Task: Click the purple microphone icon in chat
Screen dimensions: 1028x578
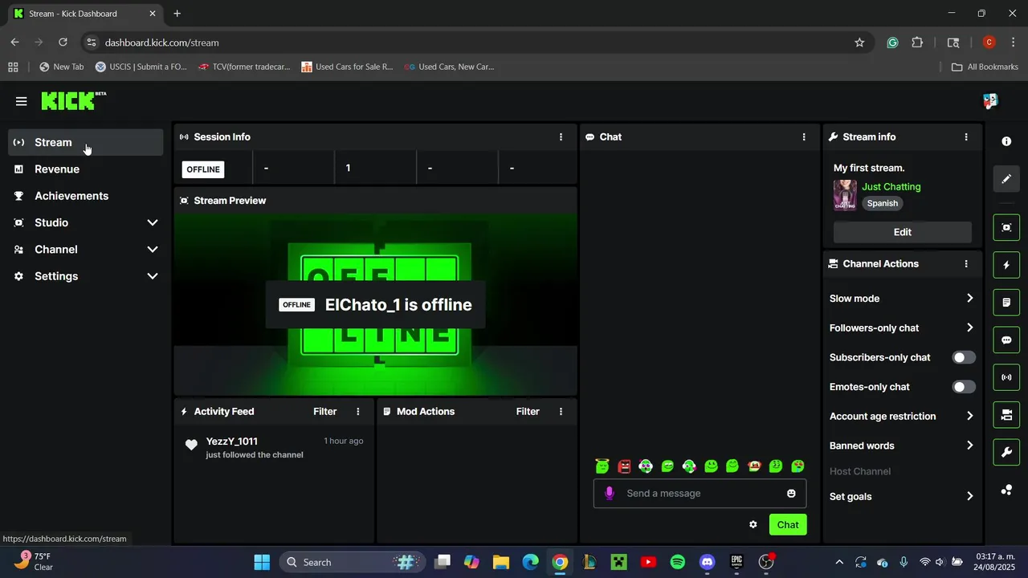Action: coord(610,493)
